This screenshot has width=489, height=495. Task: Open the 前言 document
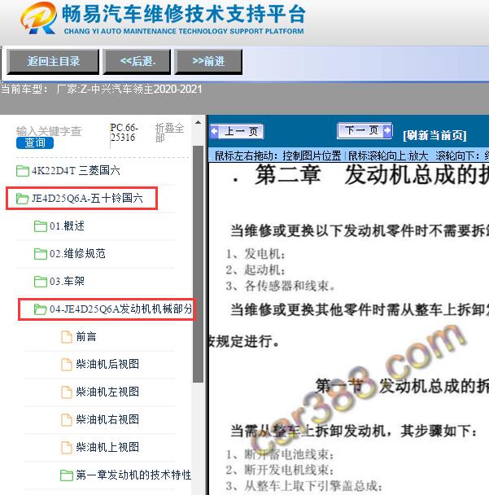point(86,336)
